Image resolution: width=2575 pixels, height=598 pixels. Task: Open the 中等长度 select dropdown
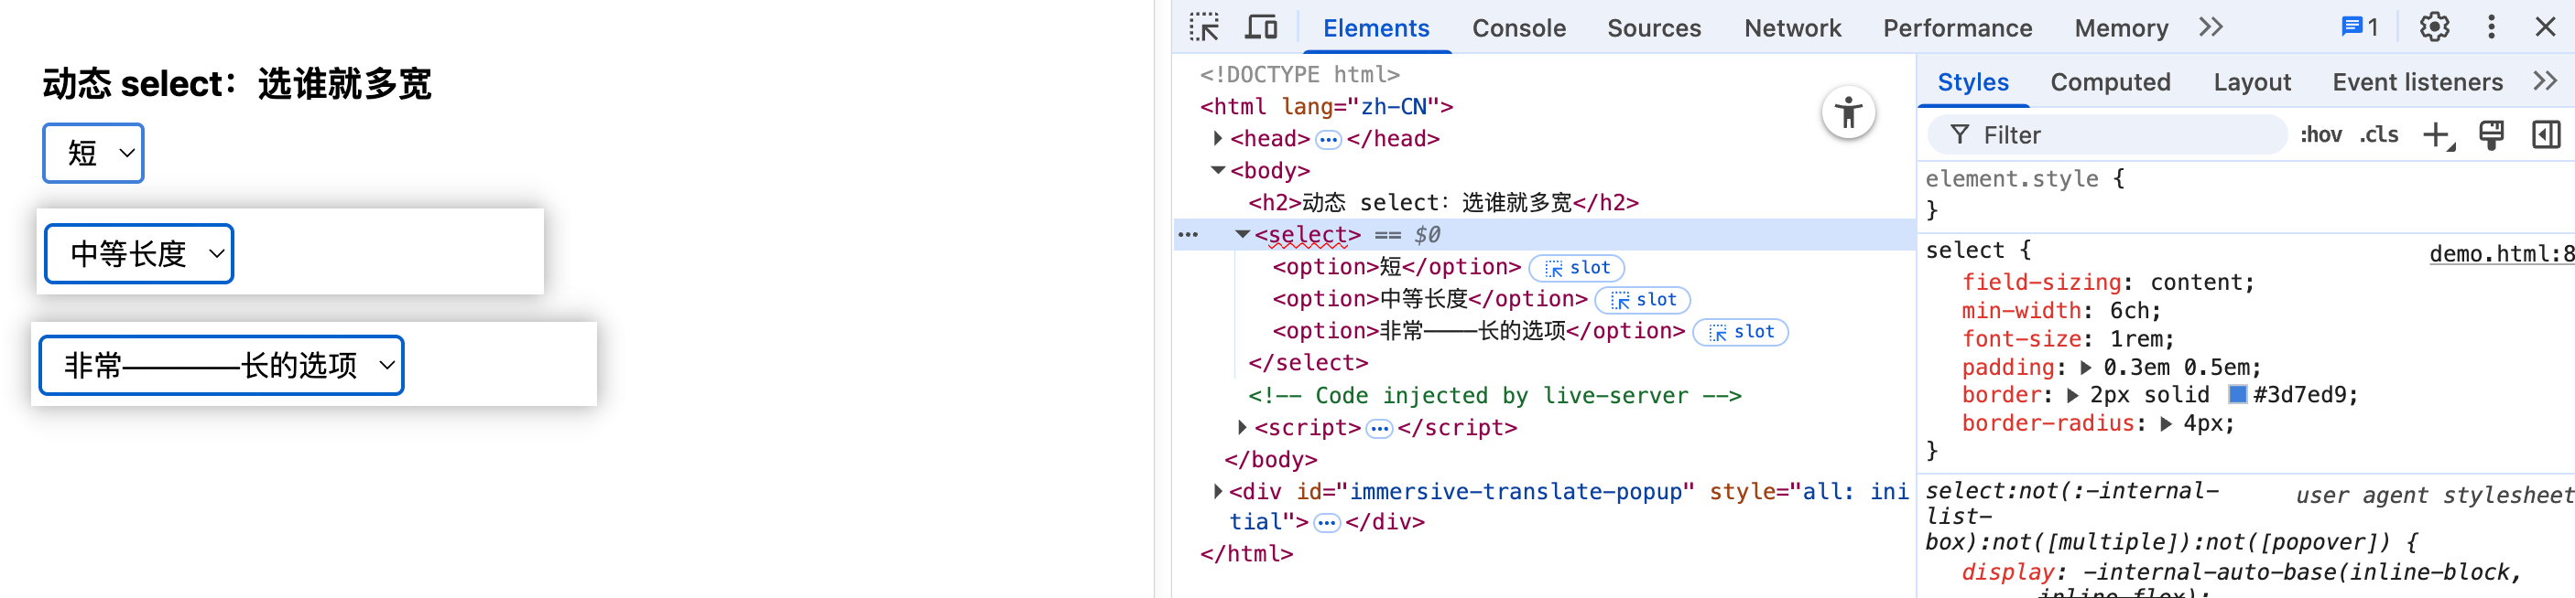point(139,253)
